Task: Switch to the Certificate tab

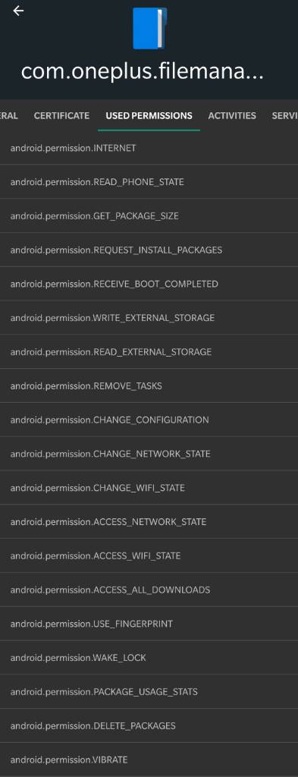Action: click(x=62, y=115)
